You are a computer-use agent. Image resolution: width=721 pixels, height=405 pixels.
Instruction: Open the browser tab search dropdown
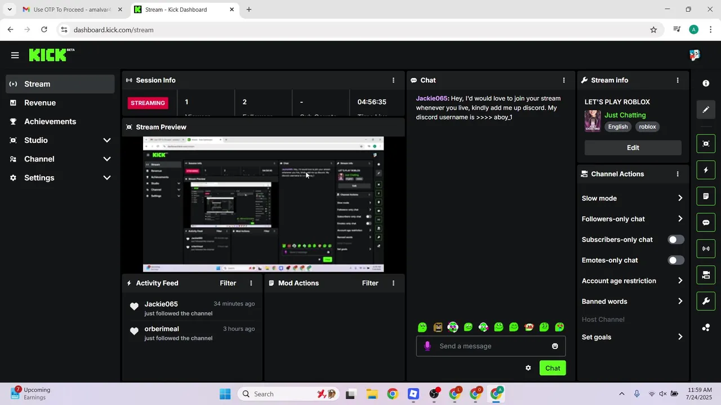(x=10, y=10)
